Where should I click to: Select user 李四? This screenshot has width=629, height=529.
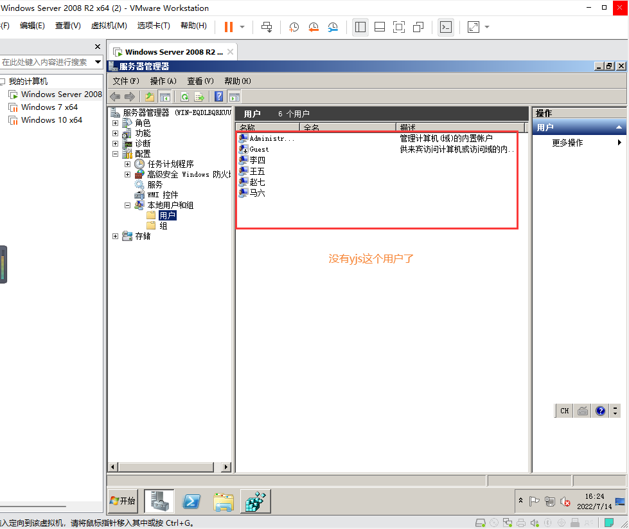coord(252,160)
